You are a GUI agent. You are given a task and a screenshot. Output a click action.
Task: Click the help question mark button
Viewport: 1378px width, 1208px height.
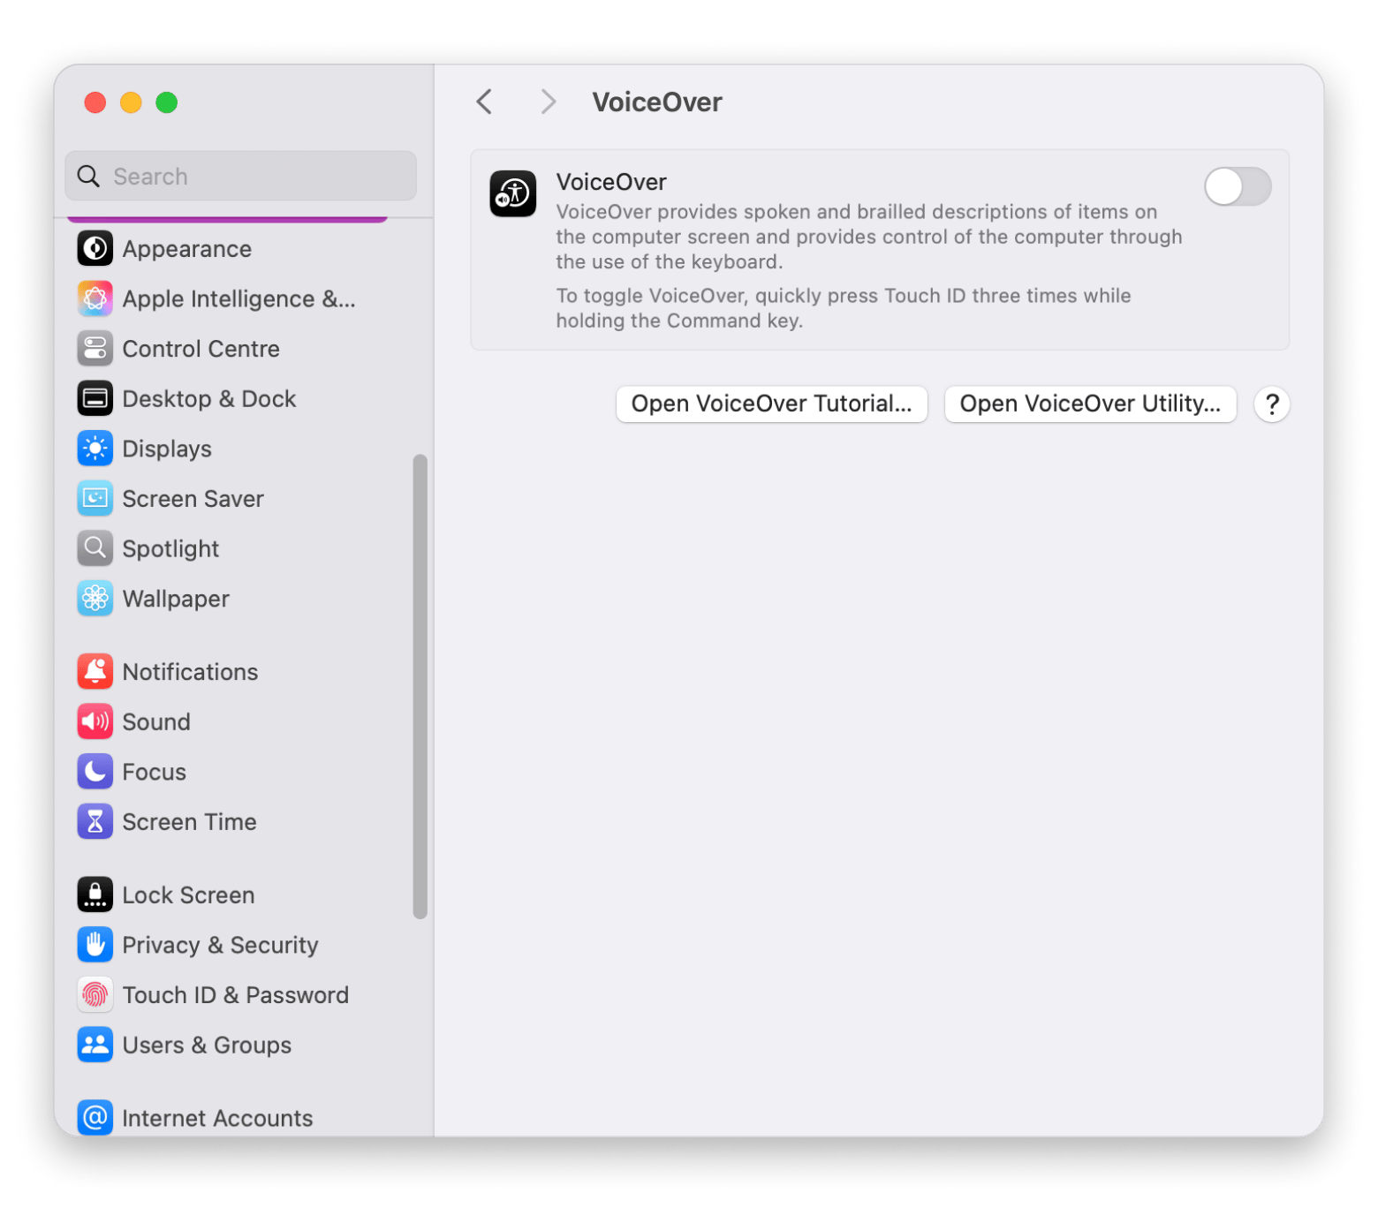point(1272,404)
